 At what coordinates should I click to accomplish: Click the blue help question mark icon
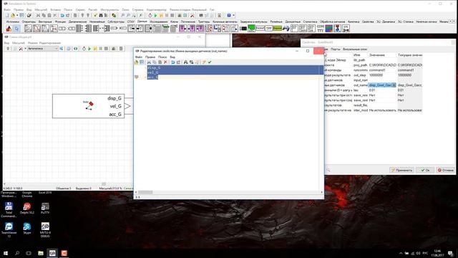229,15
